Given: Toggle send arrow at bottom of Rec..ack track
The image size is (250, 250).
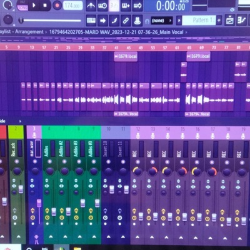Looking at the screenshot, I should tap(19, 236).
